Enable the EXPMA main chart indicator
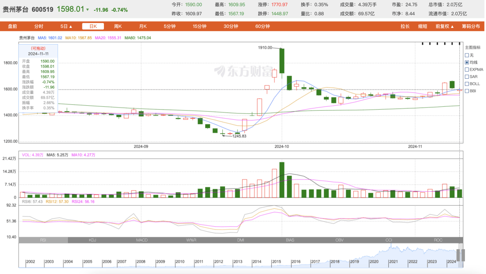Viewport: 486px width, 274px height. 467,70
